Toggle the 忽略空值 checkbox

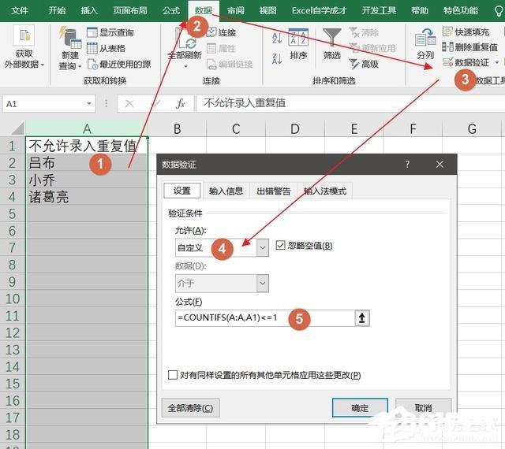[280, 246]
